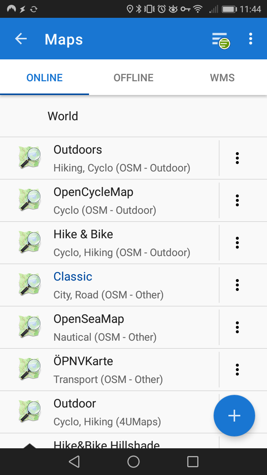Choose the Classic City, Road map
The height and width of the screenshot is (475, 267).
108,285
